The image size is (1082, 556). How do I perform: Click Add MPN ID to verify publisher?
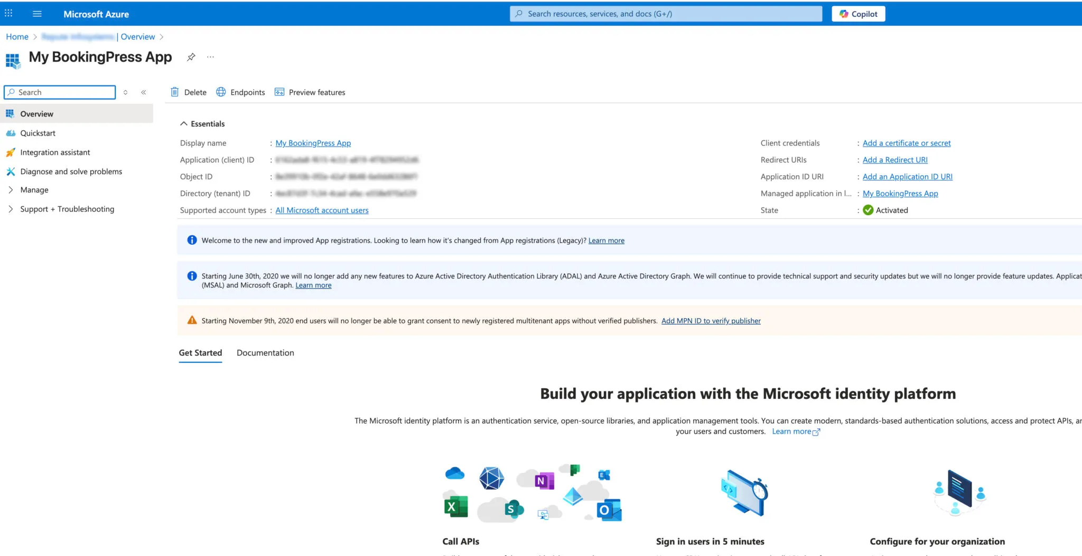(711, 321)
